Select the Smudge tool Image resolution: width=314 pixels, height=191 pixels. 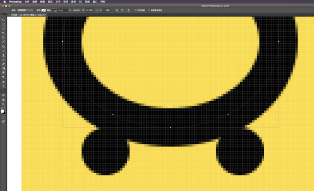(x=4, y=73)
